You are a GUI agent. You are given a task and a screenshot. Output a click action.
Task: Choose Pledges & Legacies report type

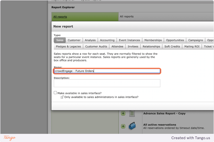[x=68, y=46]
